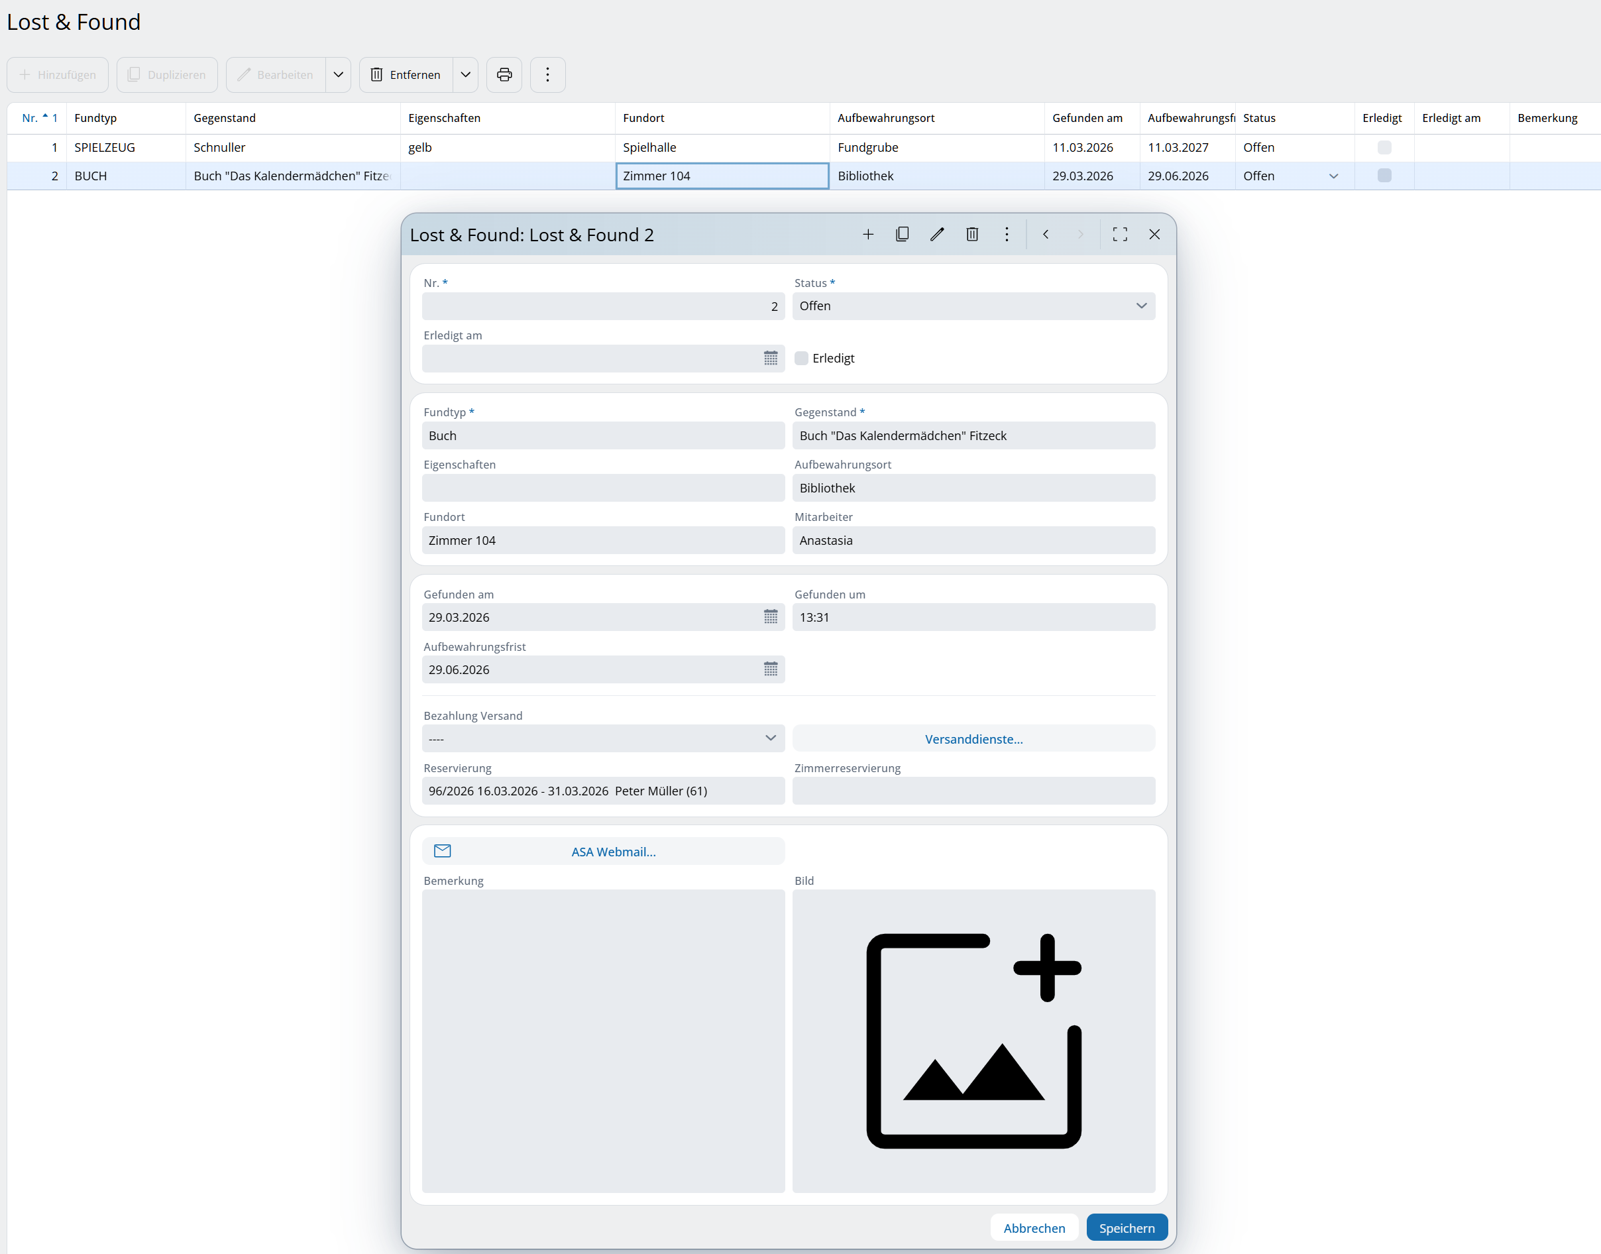Click the trash delete icon in the dialog header

coord(972,234)
